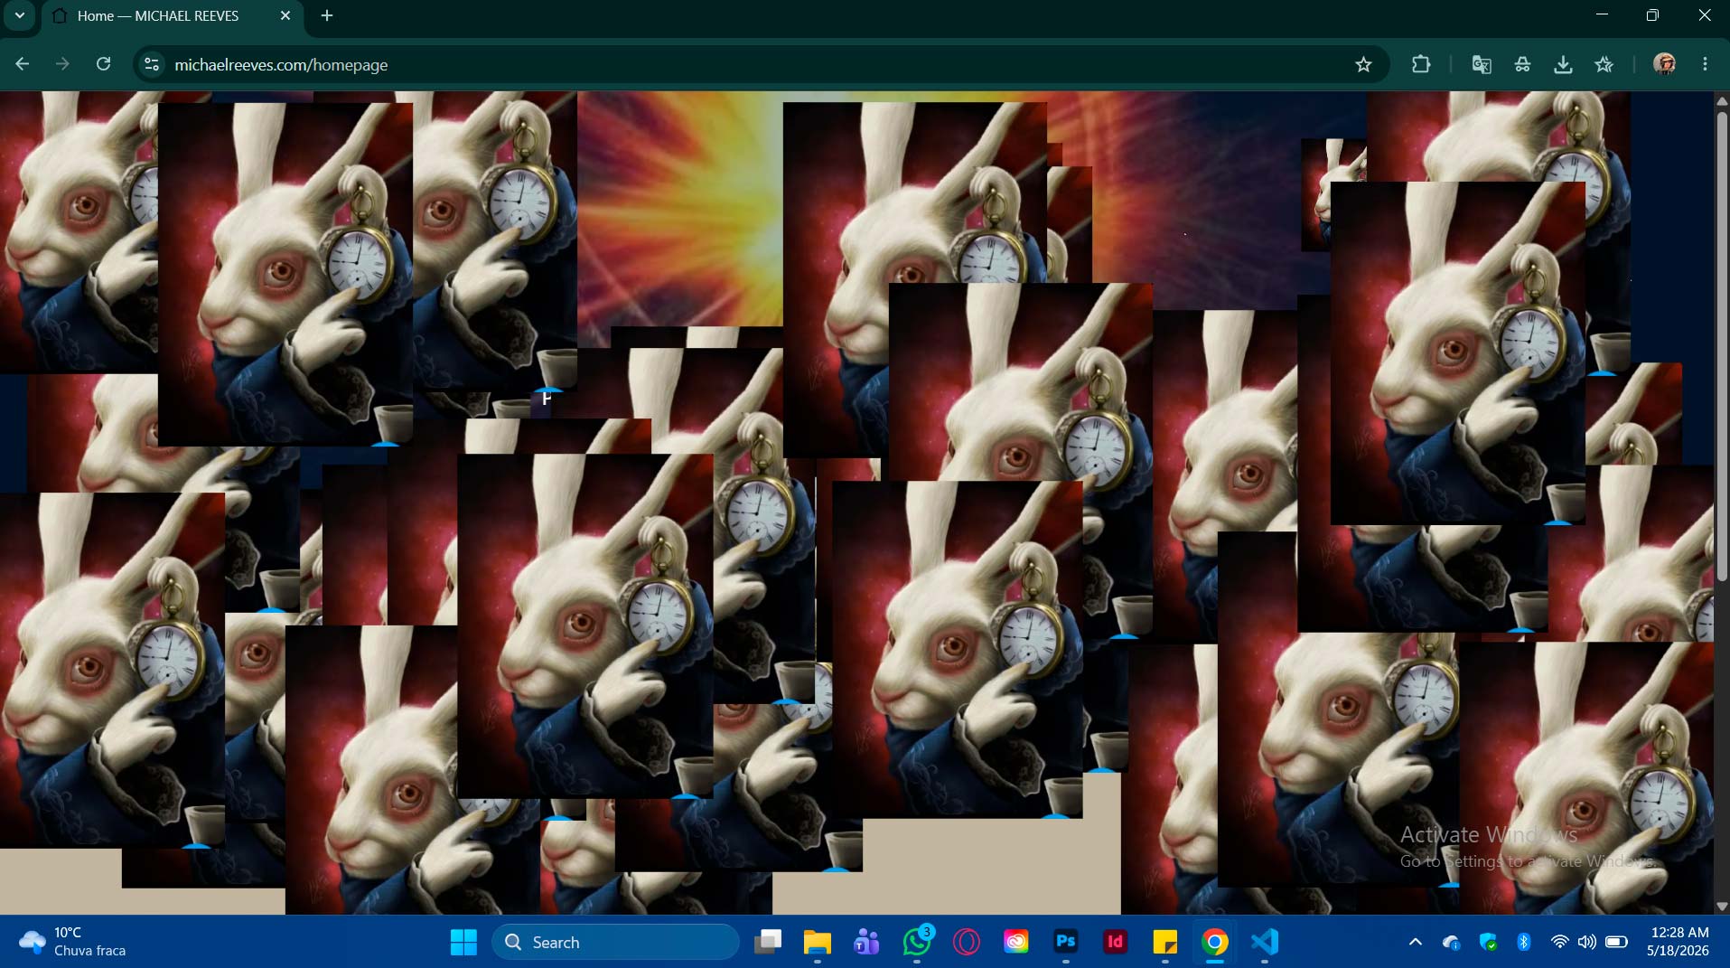Check the battery status icon

(1617, 942)
